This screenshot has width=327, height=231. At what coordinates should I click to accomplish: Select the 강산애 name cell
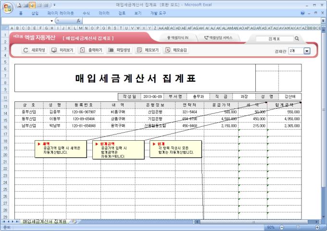pos(290,97)
